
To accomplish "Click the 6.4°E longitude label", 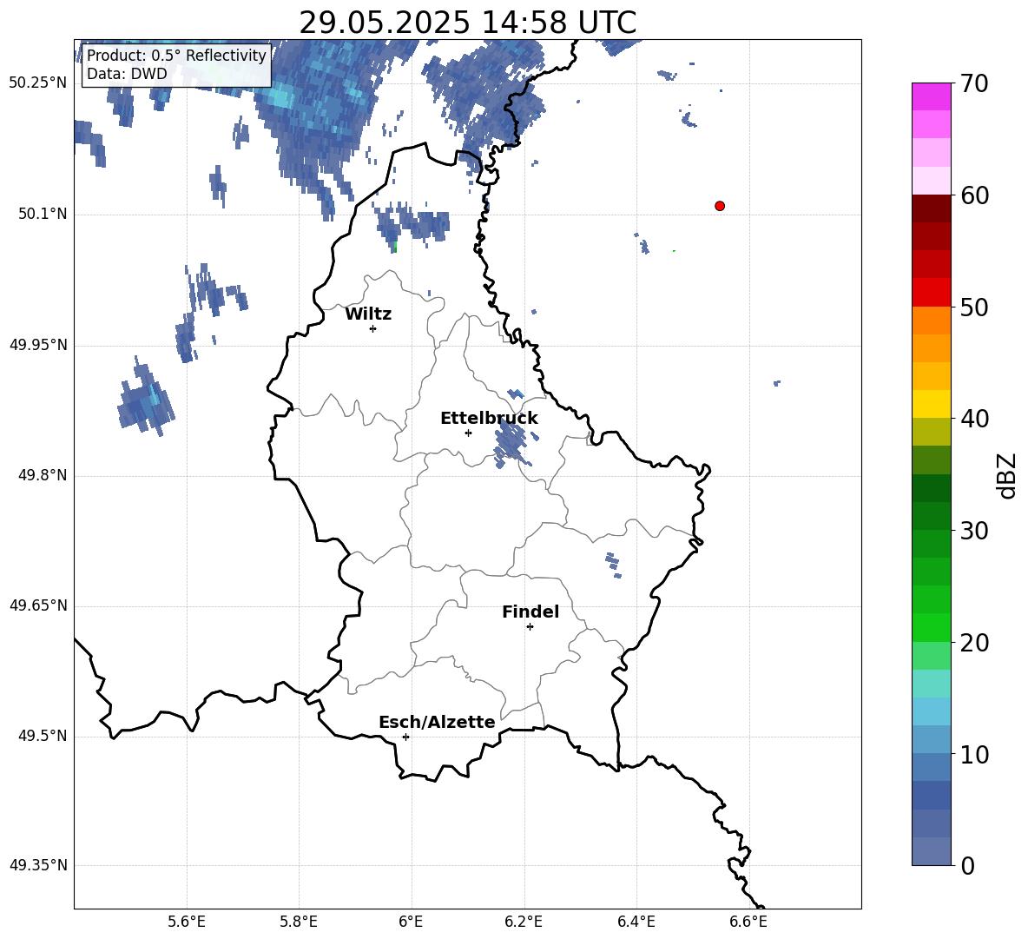I will click(x=636, y=922).
